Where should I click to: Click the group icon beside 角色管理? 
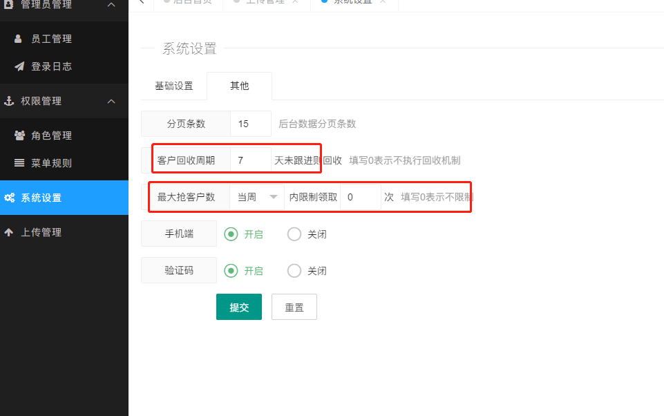click(x=19, y=135)
